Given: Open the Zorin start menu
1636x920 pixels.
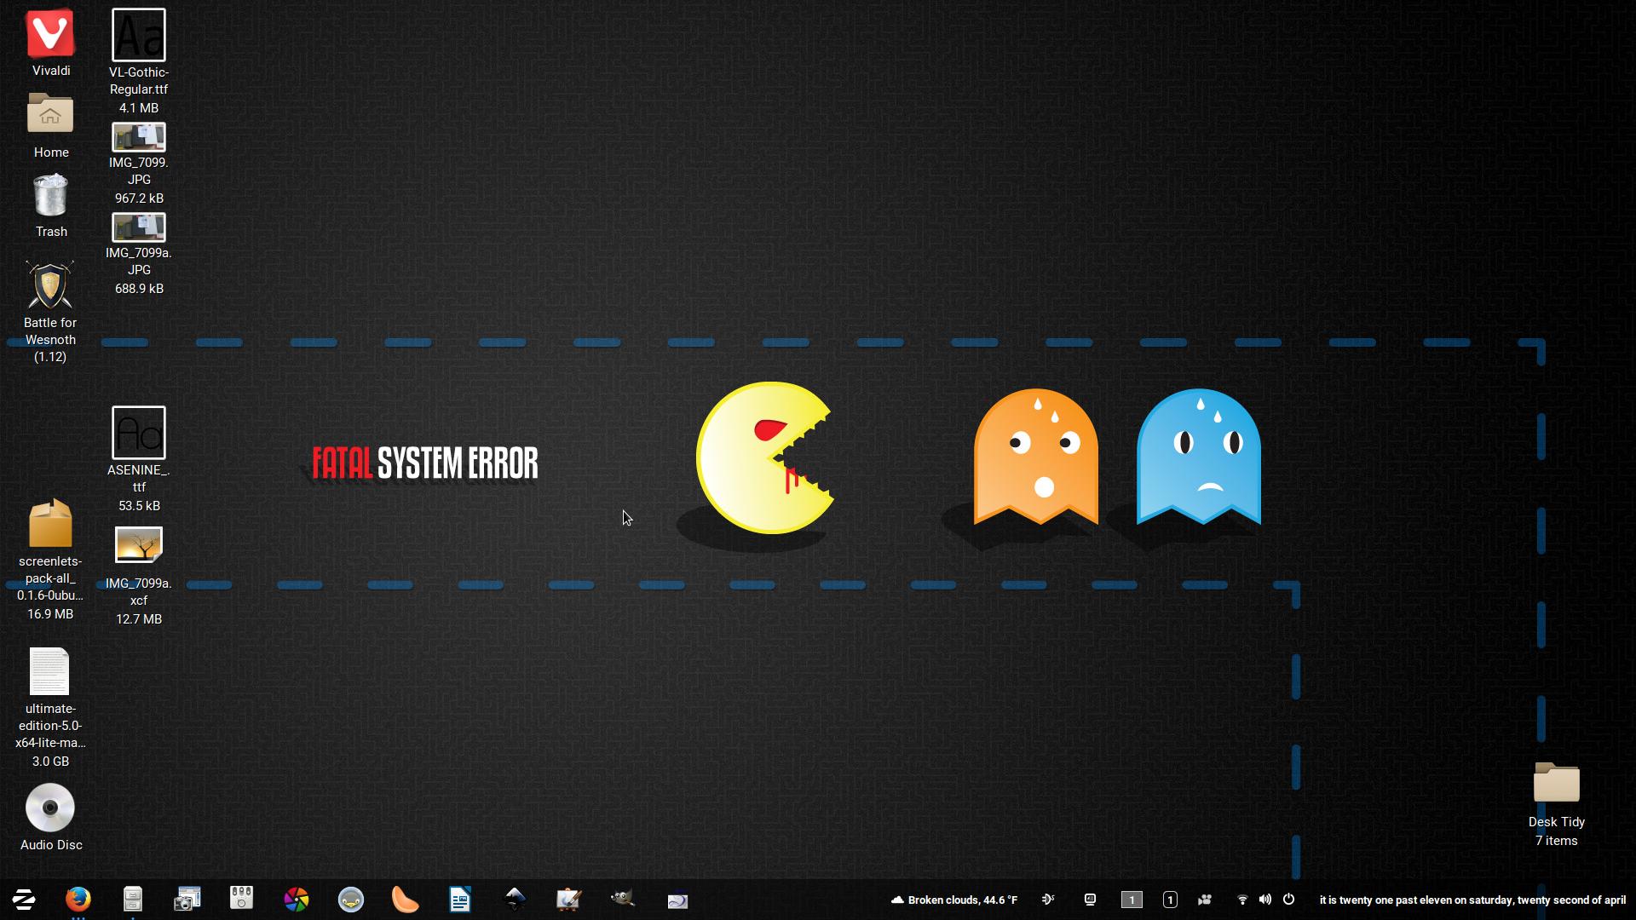Looking at the screenshot, I should [24, 900].
